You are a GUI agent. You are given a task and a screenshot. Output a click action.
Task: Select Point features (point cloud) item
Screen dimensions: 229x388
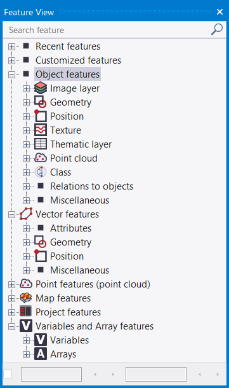[93, 284]
